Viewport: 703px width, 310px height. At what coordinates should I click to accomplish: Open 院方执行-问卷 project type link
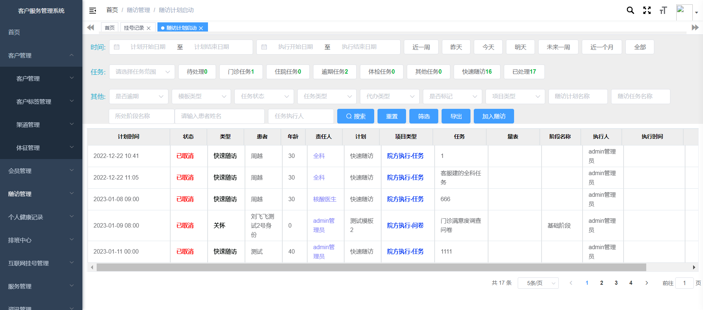[405, 225]
